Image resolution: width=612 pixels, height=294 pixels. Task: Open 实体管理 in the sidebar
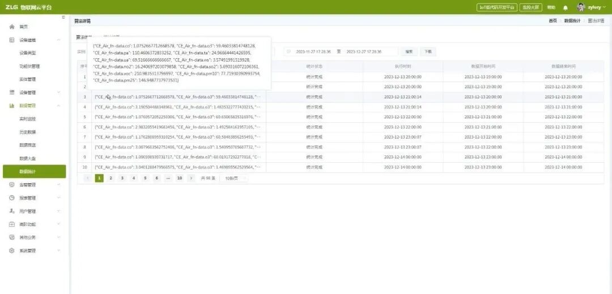point(28,80)
